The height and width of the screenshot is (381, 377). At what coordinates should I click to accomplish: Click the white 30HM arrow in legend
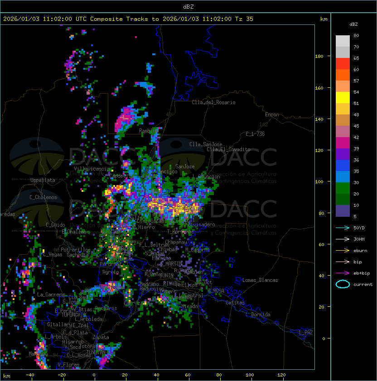coord(343,239)
